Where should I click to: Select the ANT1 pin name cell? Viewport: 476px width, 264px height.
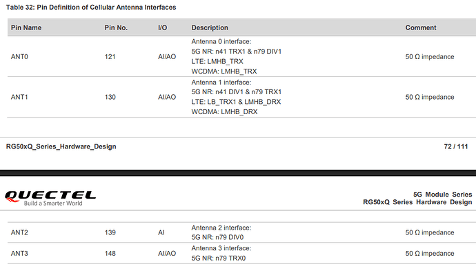19,97
